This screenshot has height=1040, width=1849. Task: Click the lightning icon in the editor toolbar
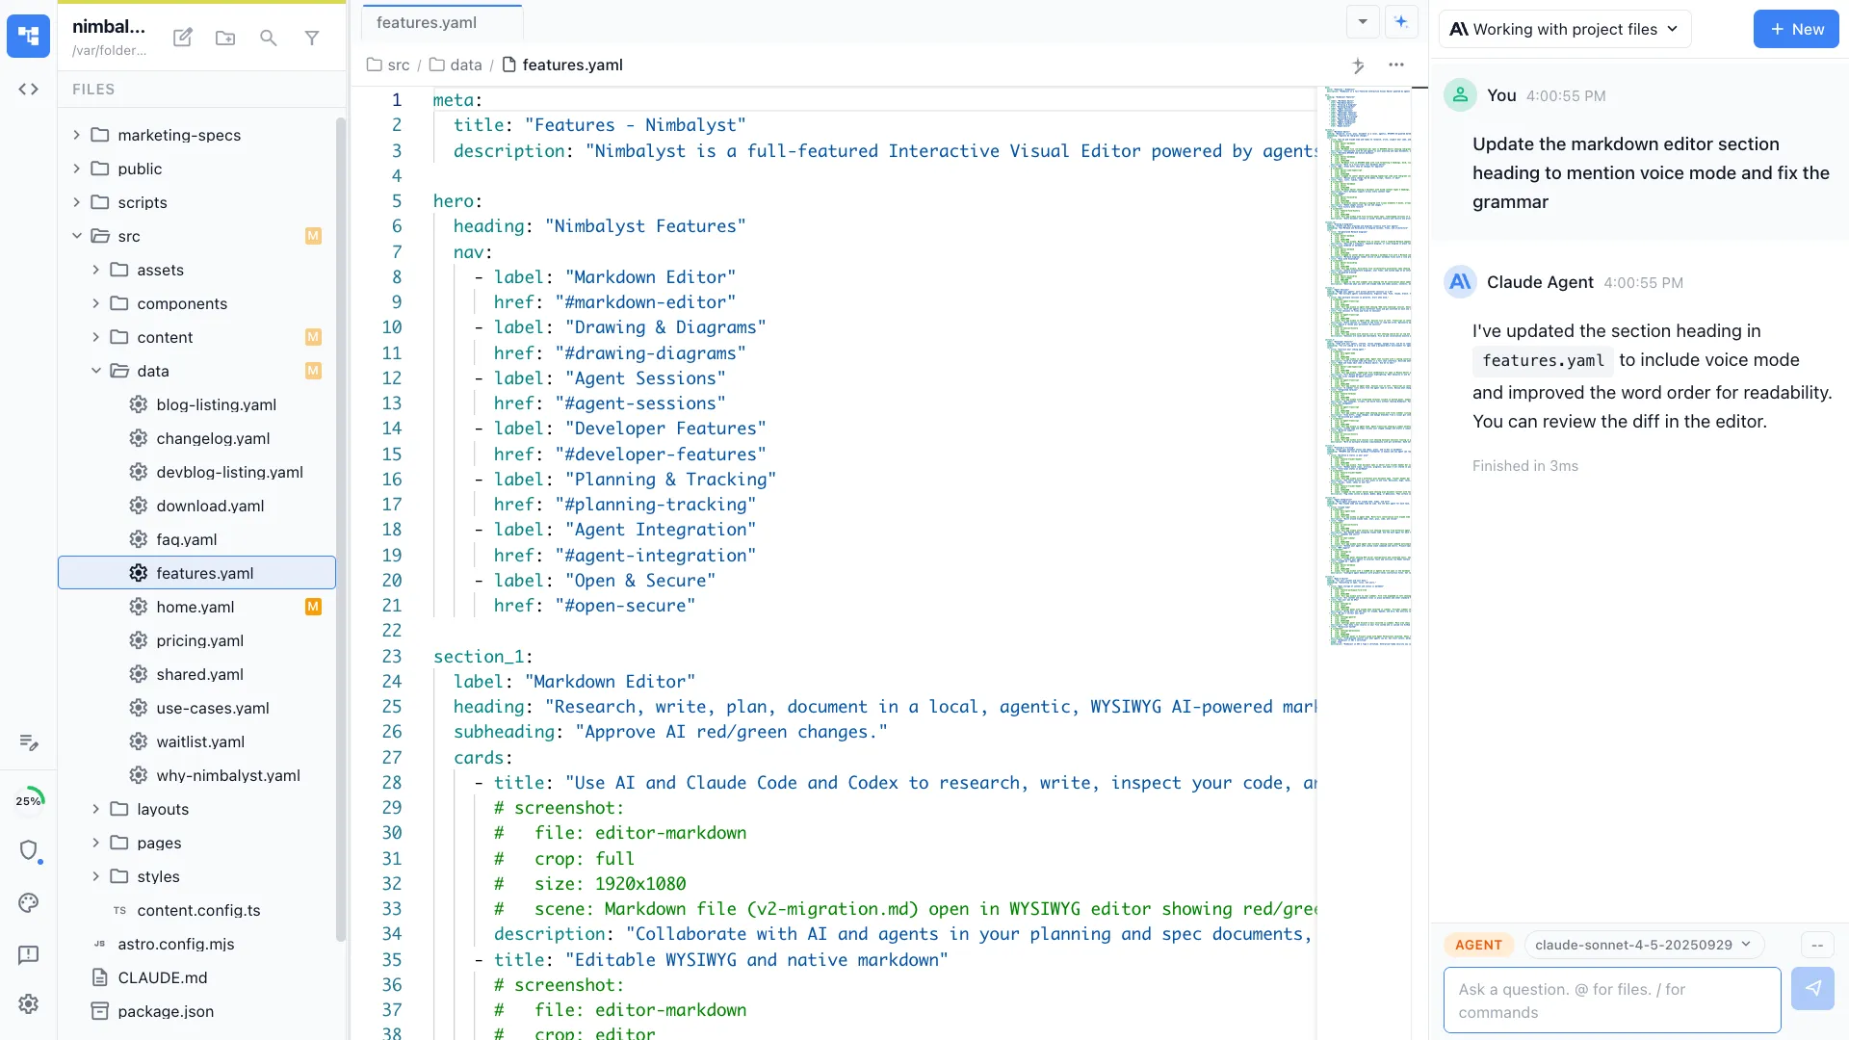(x=1359, y=65)
